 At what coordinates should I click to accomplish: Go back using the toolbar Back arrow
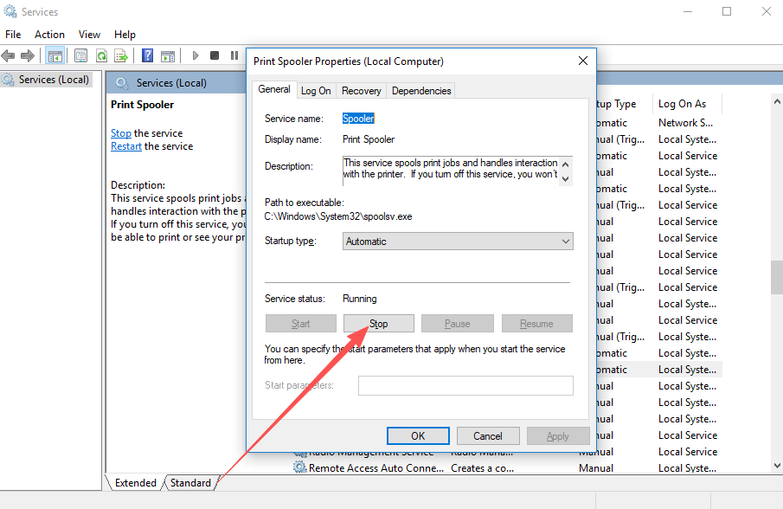(x=8, y=55)
